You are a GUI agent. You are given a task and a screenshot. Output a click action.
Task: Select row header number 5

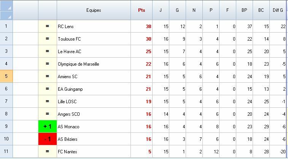(x=6, y=76)
